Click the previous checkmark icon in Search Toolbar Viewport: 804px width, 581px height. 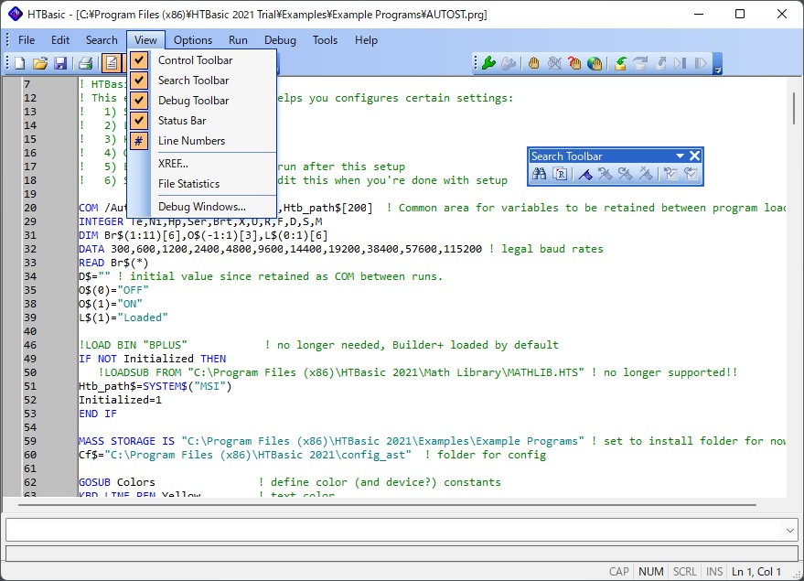click(670, 174)
